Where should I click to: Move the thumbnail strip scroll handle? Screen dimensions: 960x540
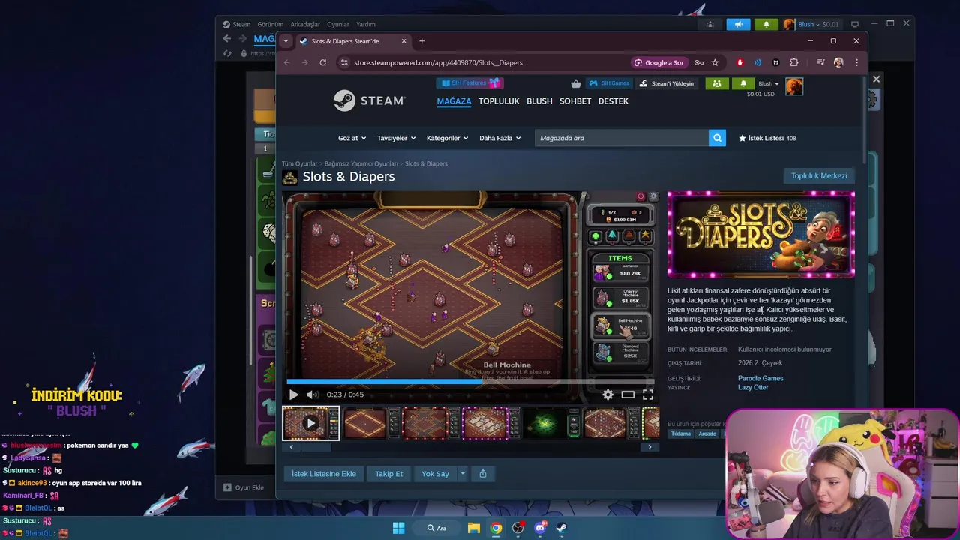tap(316, 447)
